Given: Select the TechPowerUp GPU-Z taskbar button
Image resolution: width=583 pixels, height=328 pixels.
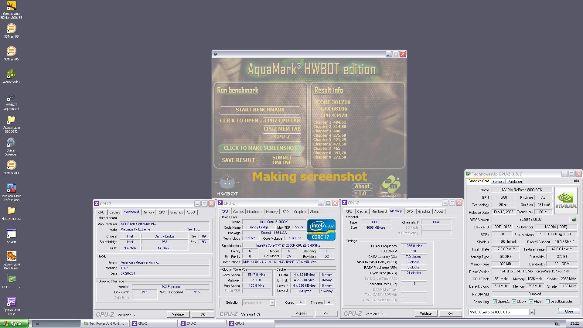Looking at the screenshot, I should coord(105,323).
